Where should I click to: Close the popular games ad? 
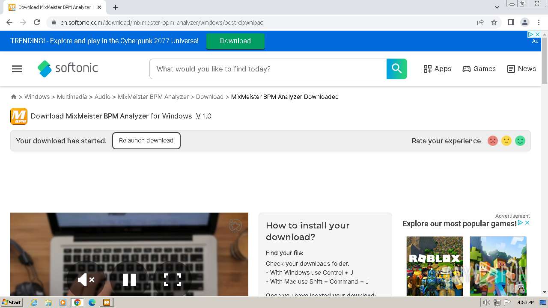click(527, 223)
